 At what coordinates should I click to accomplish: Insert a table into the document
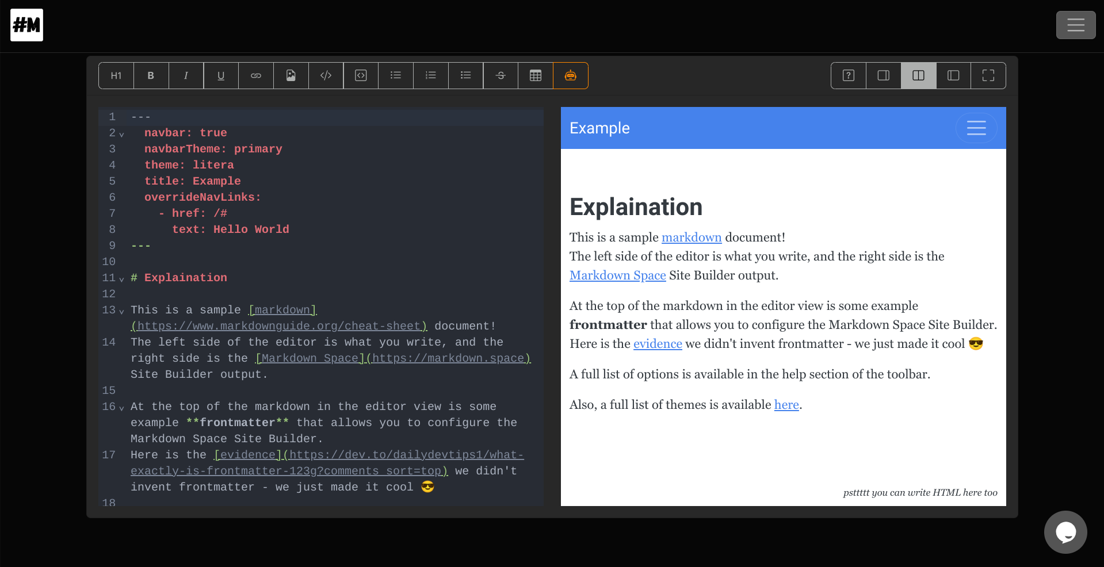pos(535,75)
